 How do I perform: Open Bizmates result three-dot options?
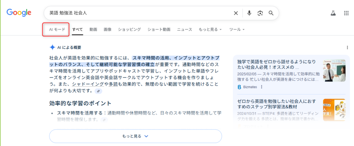[261, 87]
